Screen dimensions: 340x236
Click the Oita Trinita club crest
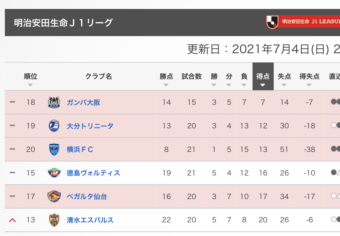coord(54,126)
